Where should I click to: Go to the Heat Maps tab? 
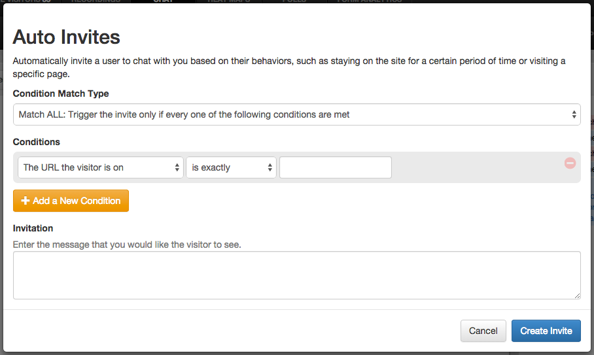pos(229,1)
